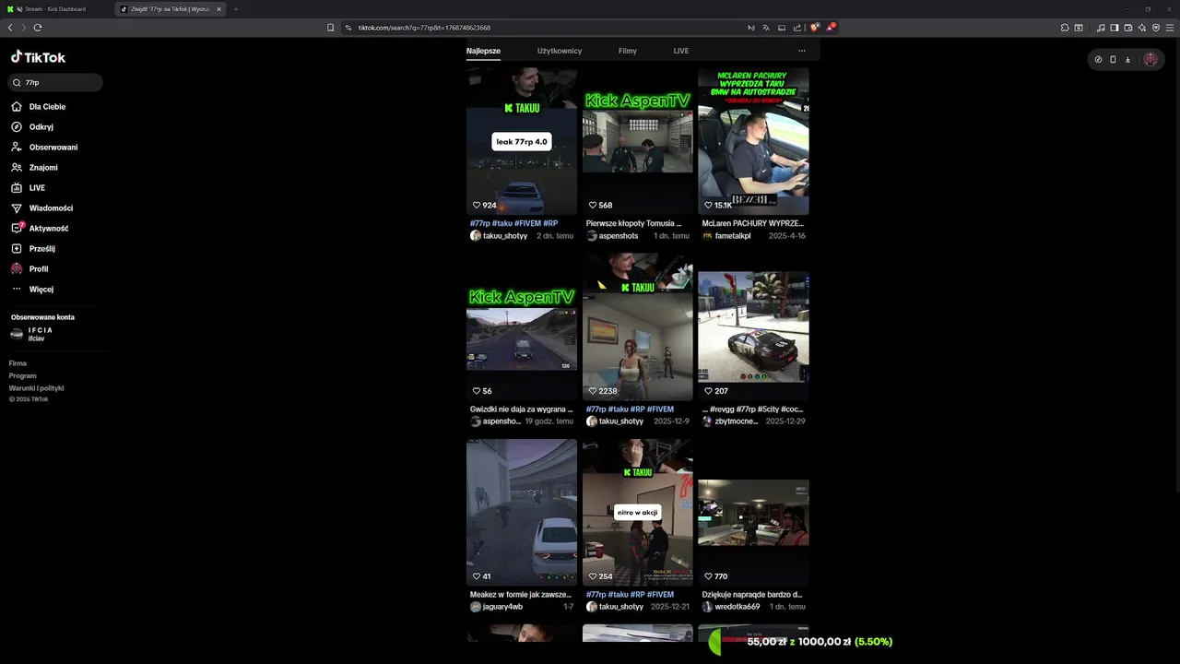Click Warunki i polityki link
Screen dimensions: 1180x664
(37, 388)
